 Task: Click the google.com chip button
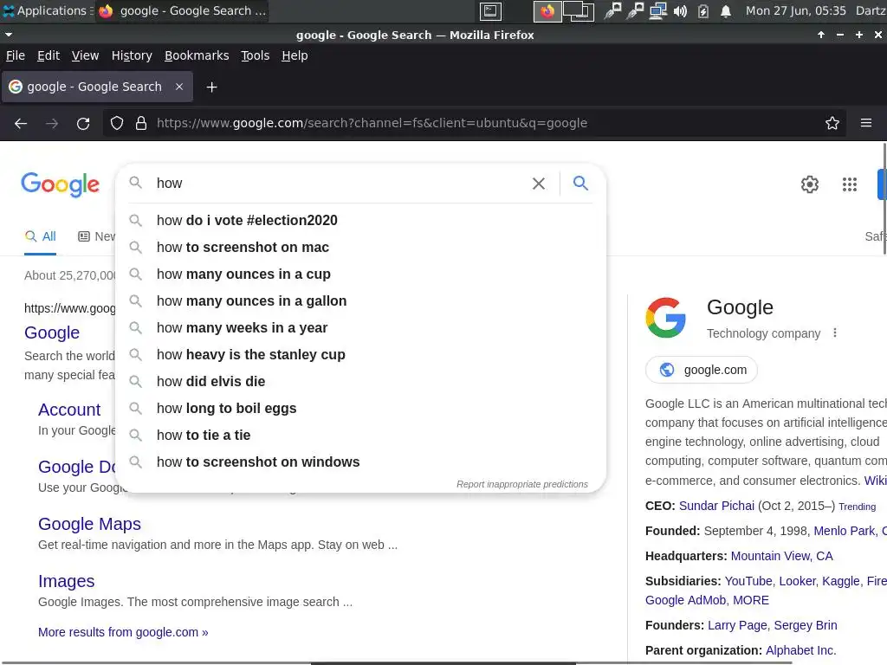coord(702,370)
